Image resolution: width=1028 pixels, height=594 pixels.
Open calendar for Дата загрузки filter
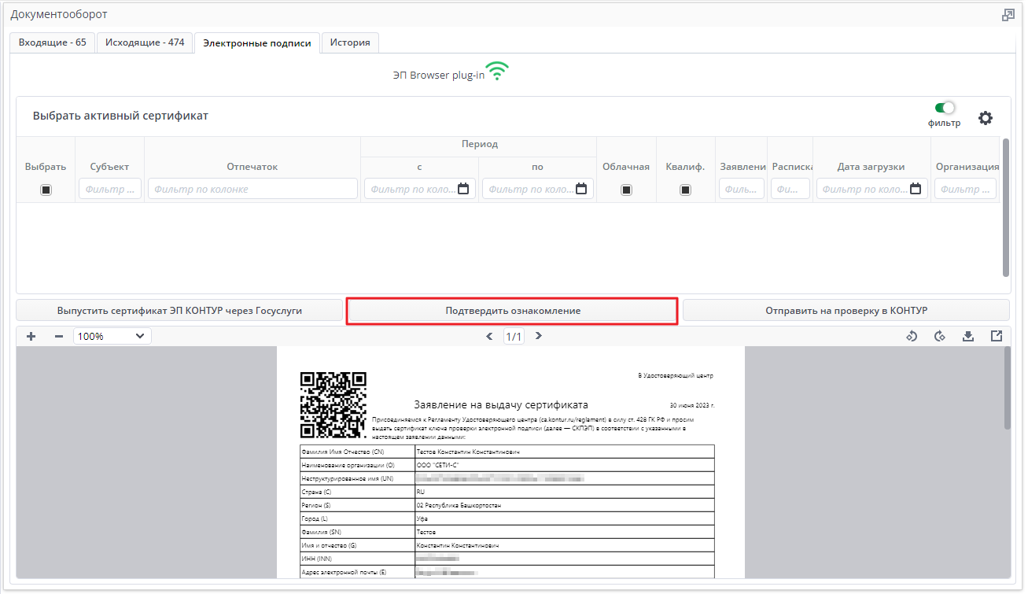coord(916,189)
